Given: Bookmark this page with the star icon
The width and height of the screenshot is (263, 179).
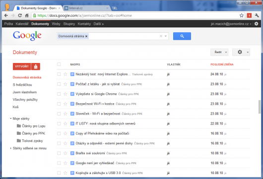Looking at the screenshot, I should pyautogui.click(x=241, y=15).
